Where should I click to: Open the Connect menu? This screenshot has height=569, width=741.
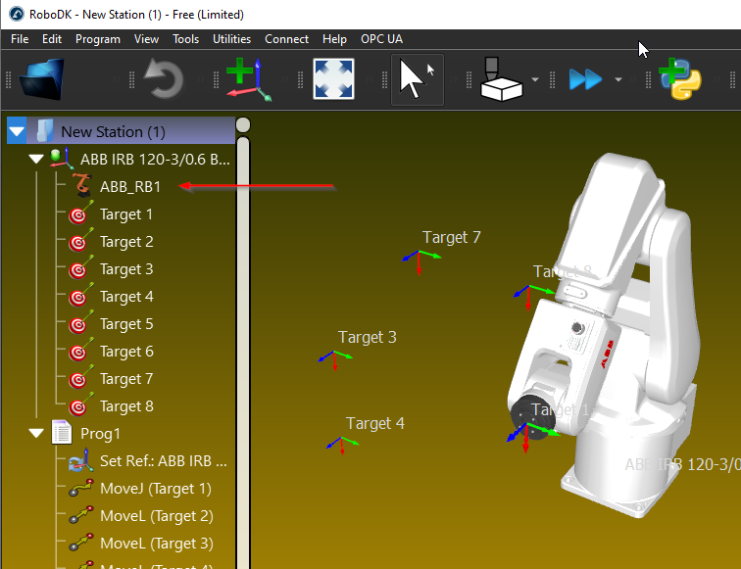[x=286, y=39]
